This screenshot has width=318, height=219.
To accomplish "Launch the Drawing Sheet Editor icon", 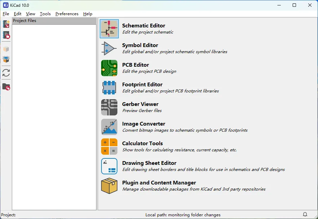I will pyautogui.click(x=109, y=166).
